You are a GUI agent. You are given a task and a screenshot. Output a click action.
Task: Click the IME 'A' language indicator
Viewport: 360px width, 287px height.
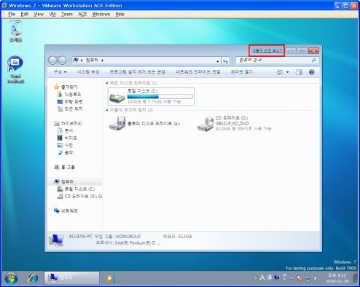262,278
